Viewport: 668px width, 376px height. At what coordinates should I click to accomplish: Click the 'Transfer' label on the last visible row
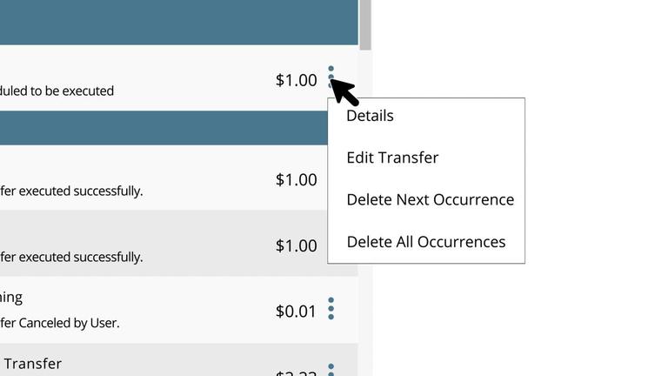(x=33, y=364)
